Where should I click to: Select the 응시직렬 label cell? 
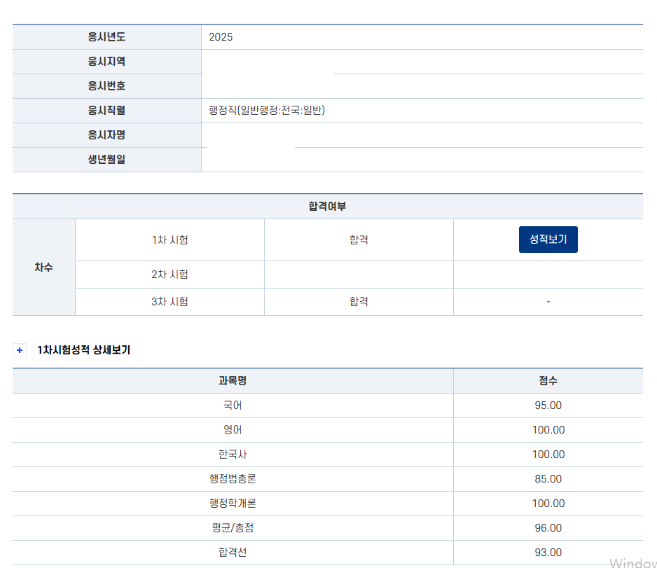point(107,111)
